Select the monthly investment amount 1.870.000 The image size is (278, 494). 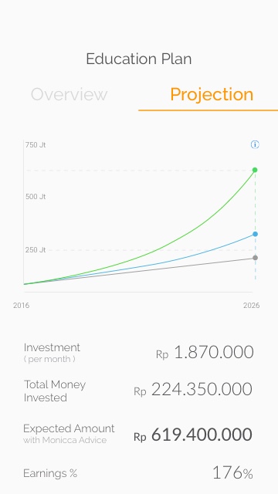pyautogui.click(x=214, y=352)
